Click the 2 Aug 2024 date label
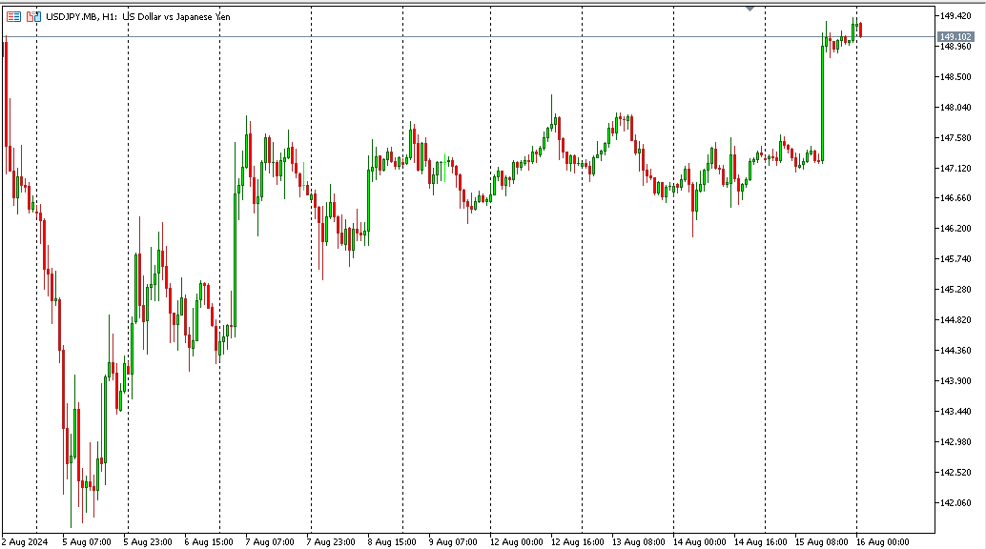This screenshot has width=986, height=549. pos(25,542)
